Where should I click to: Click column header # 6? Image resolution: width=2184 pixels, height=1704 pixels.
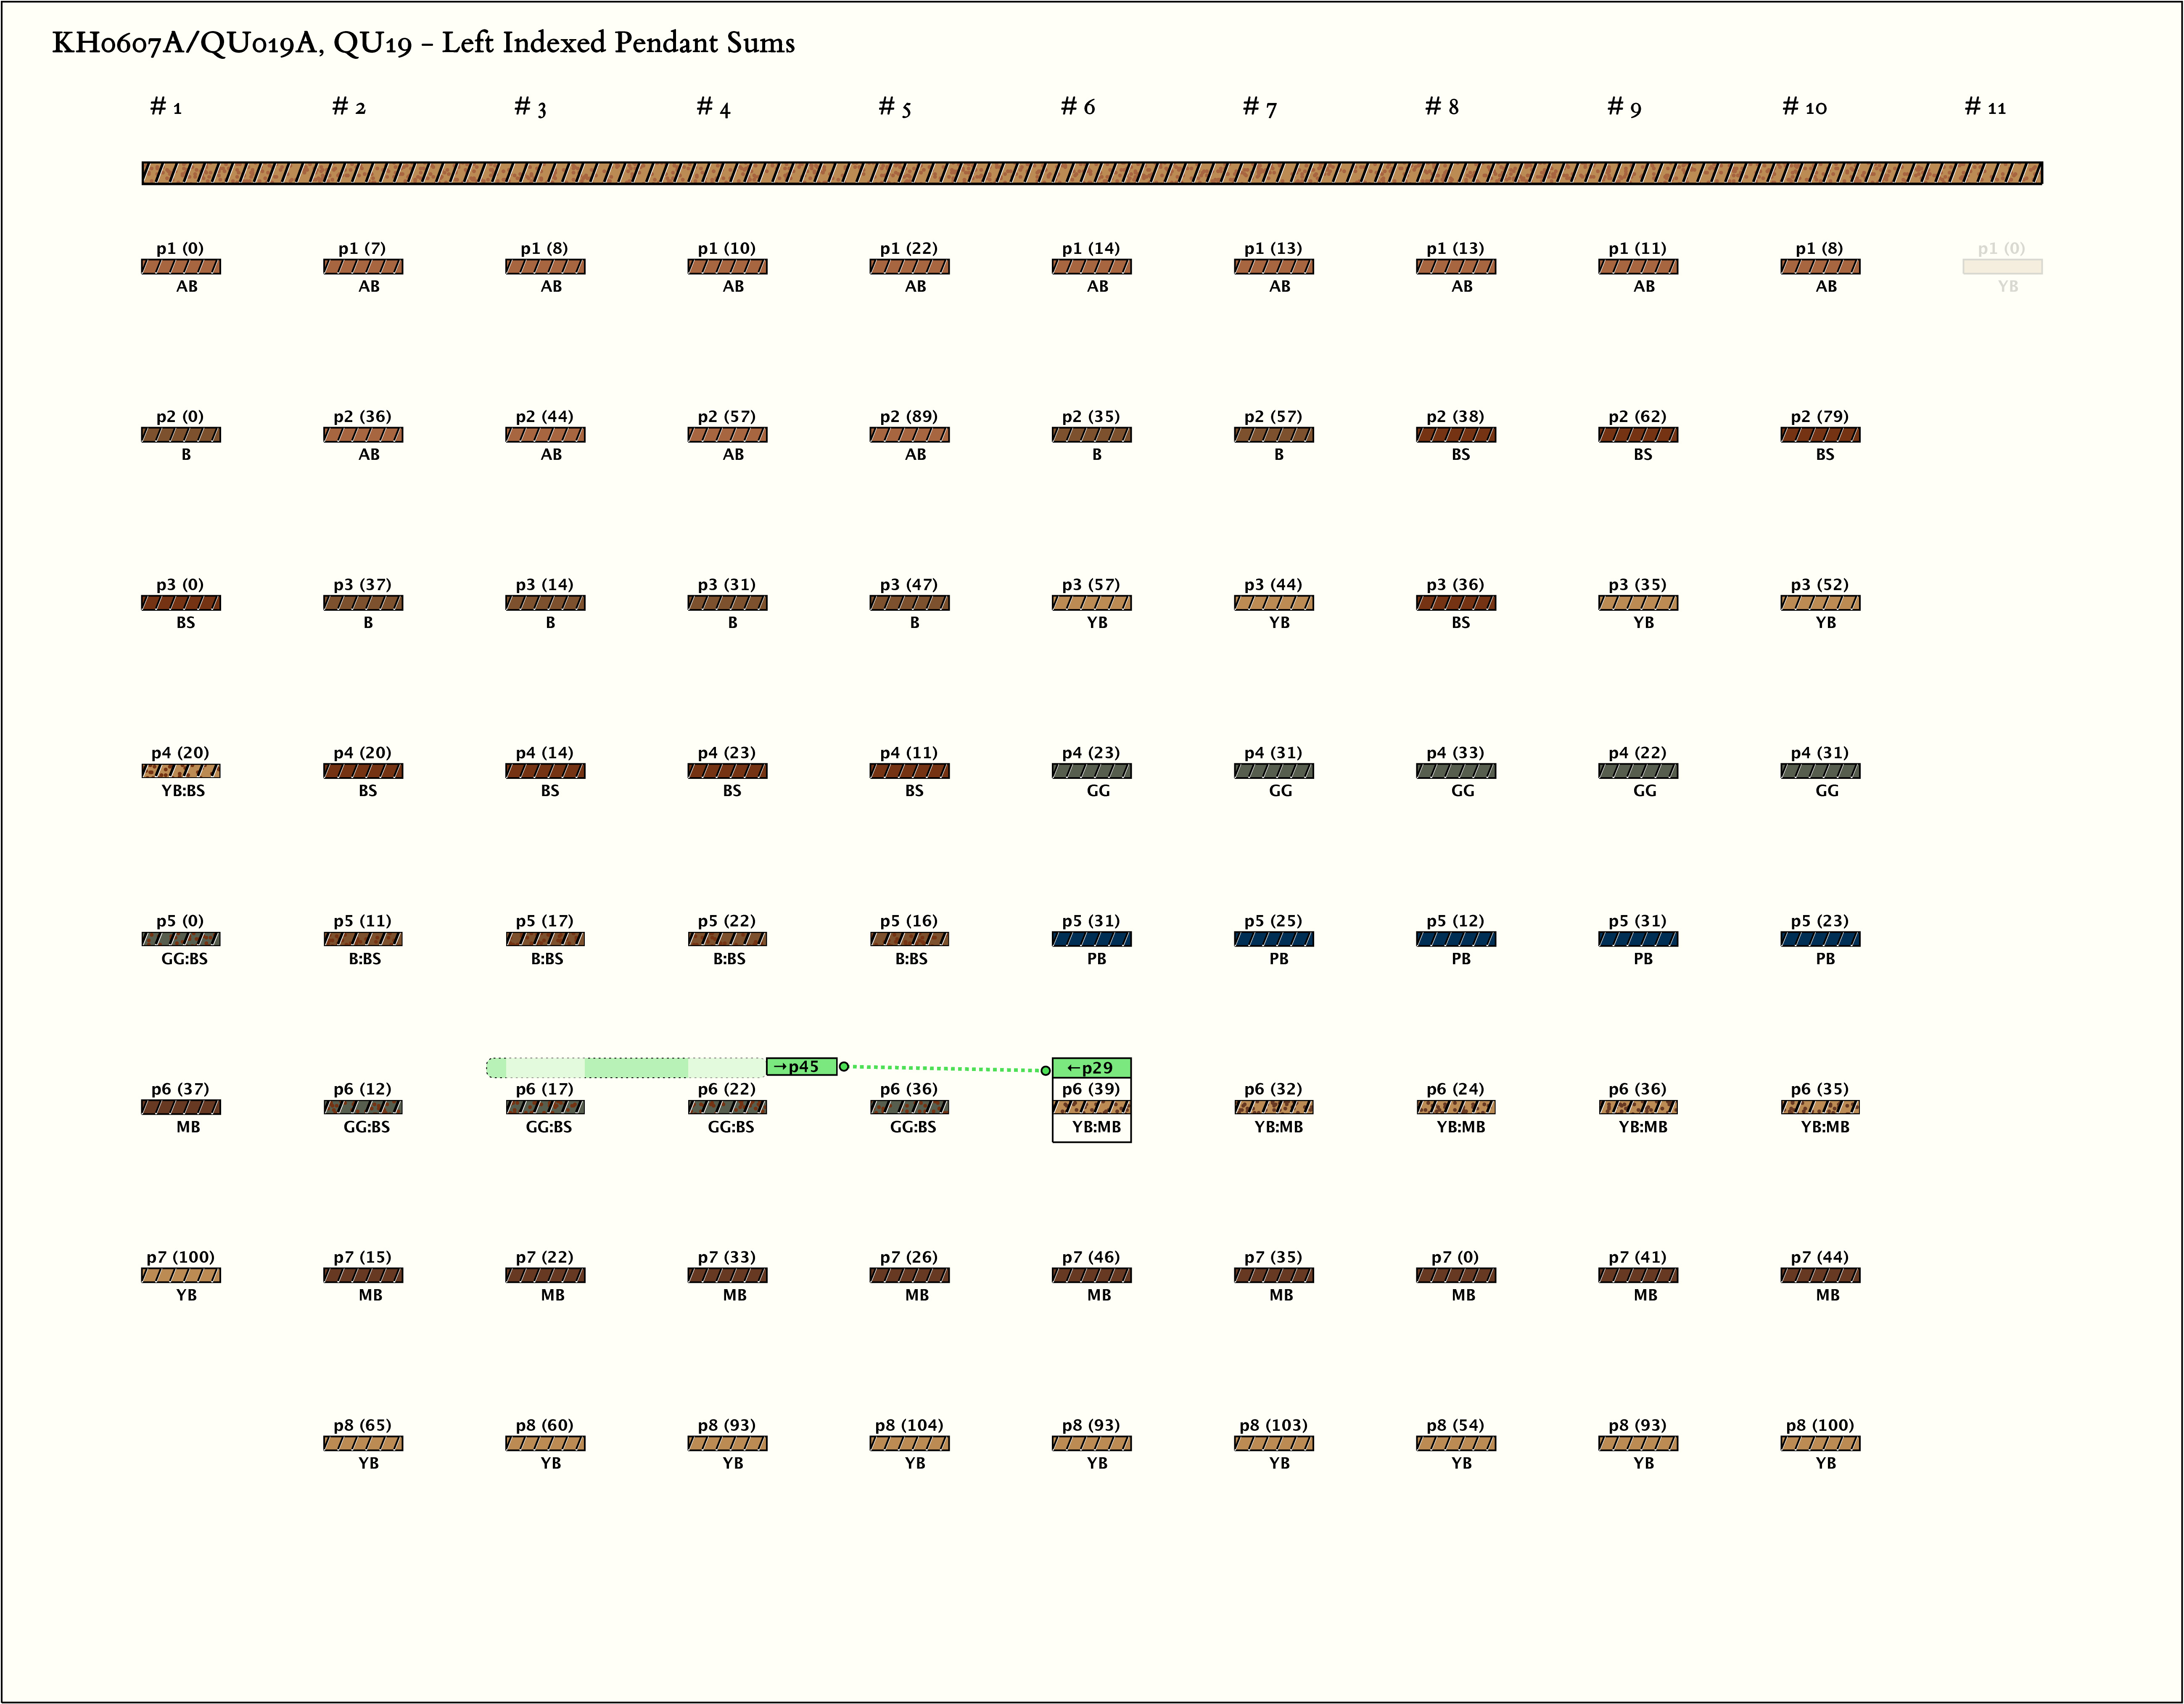tap(1077, 106)
